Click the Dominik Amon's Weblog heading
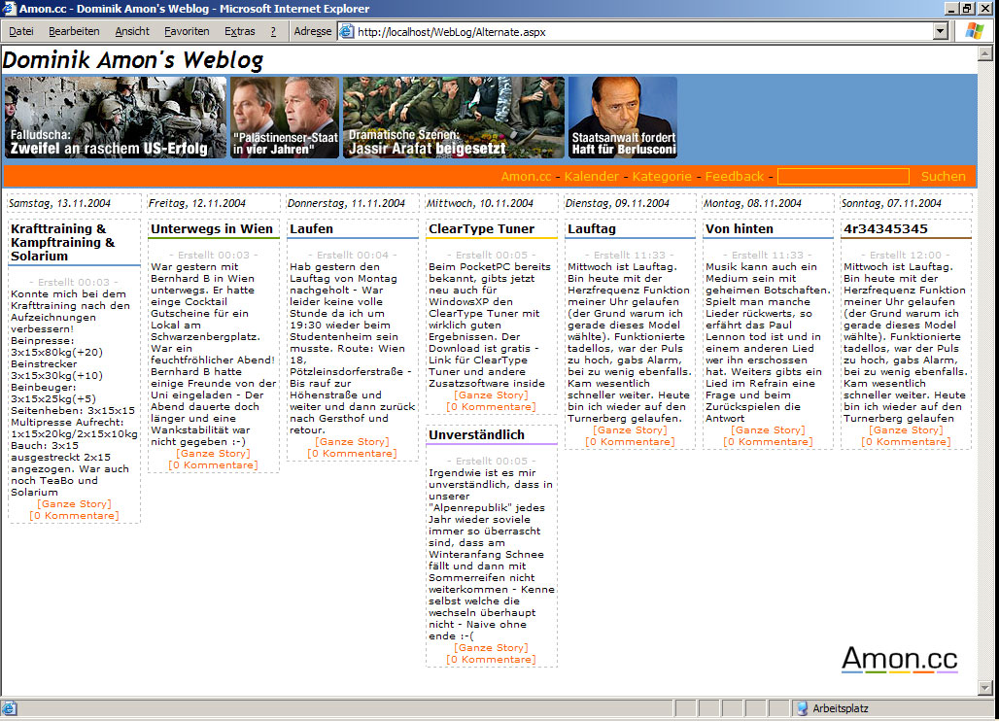Screen dimensions: 999x721 tap(132, 60)
